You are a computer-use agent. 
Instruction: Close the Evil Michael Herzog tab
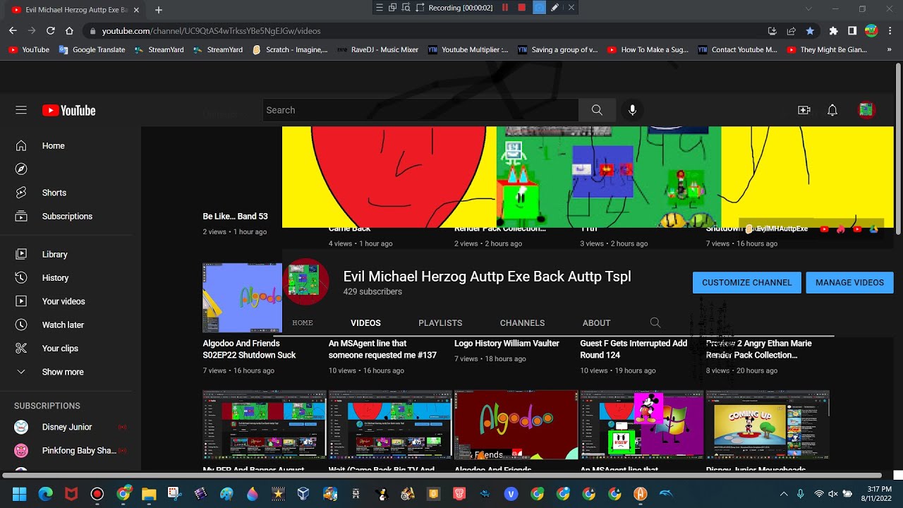(x=136, y=10)
